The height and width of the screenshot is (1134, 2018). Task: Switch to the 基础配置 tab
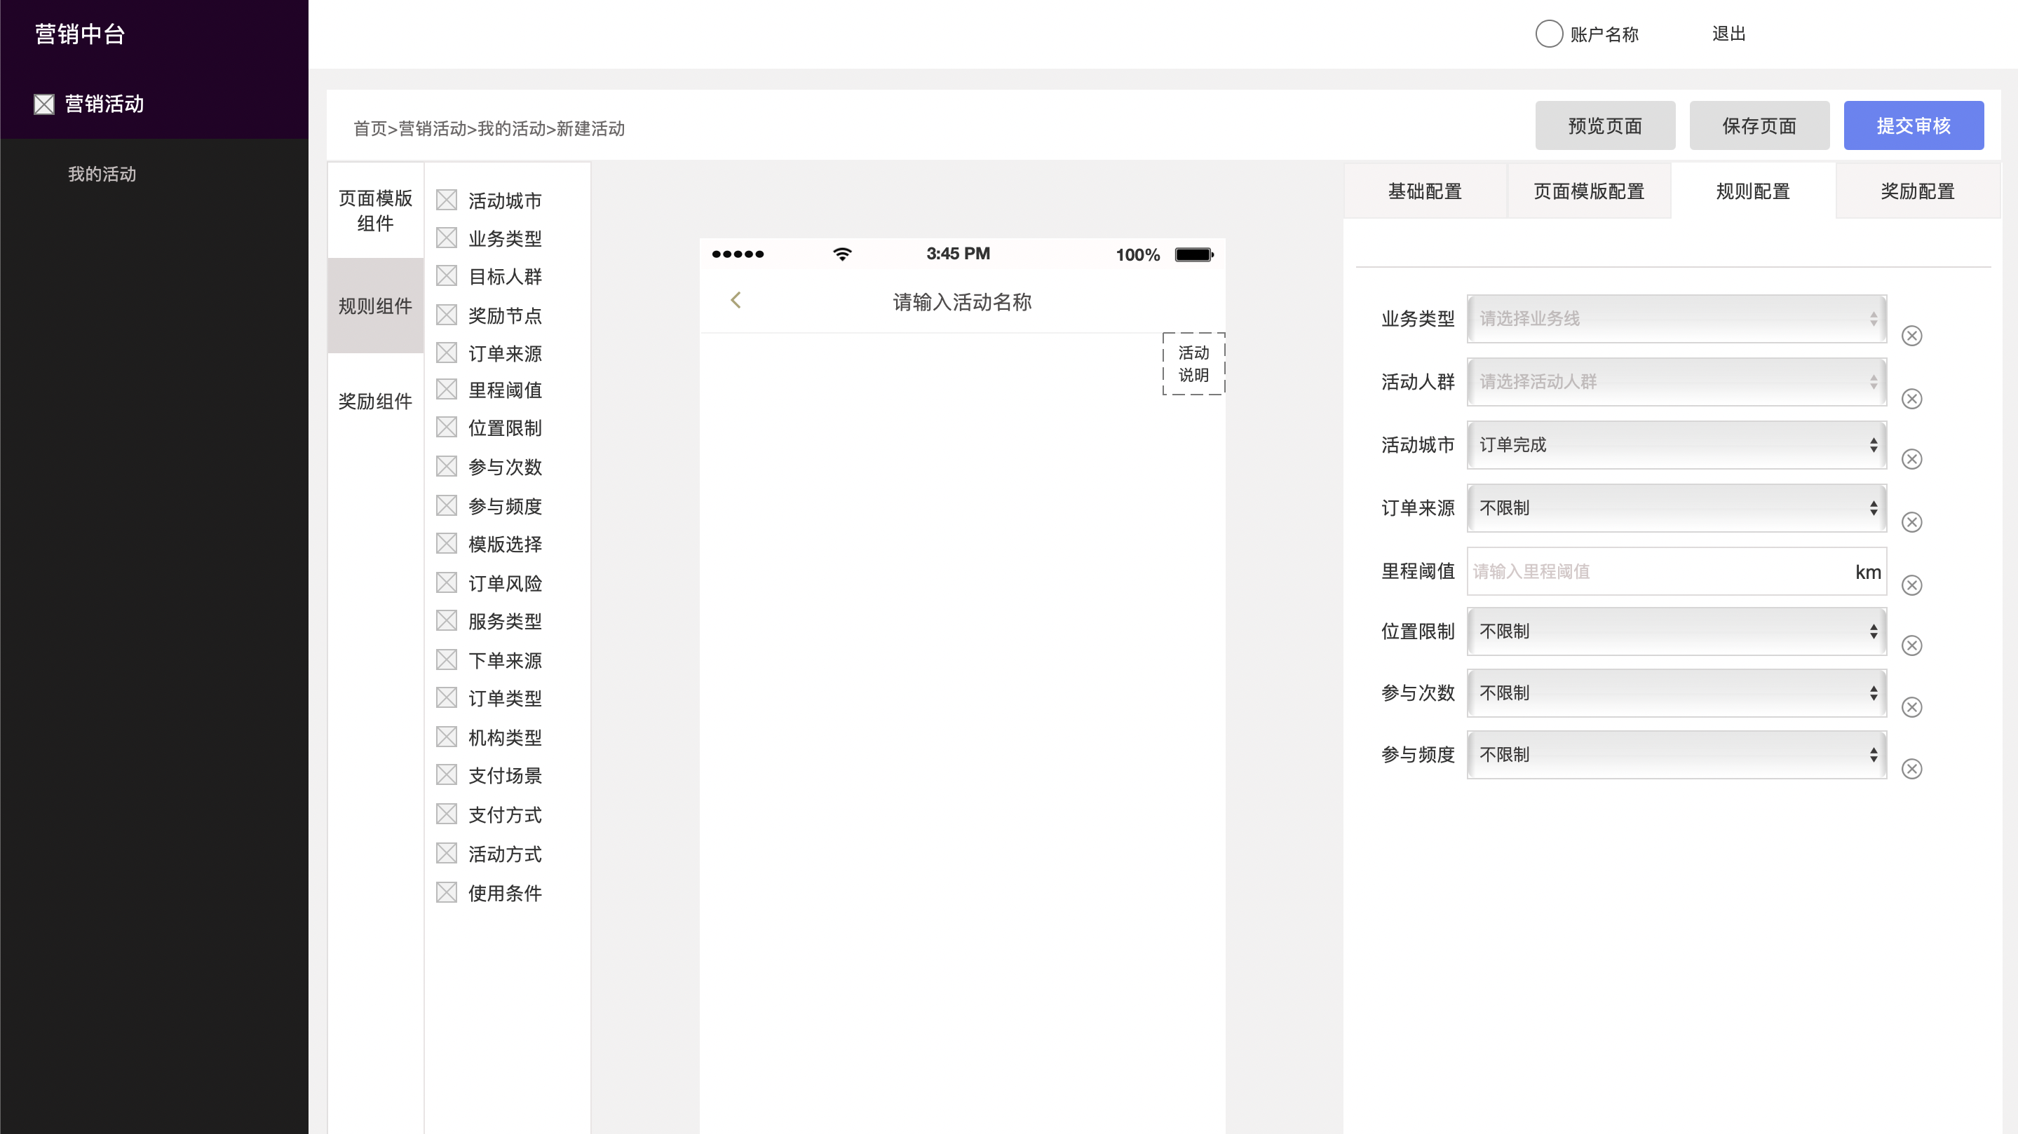click(x=1424, y=191)
